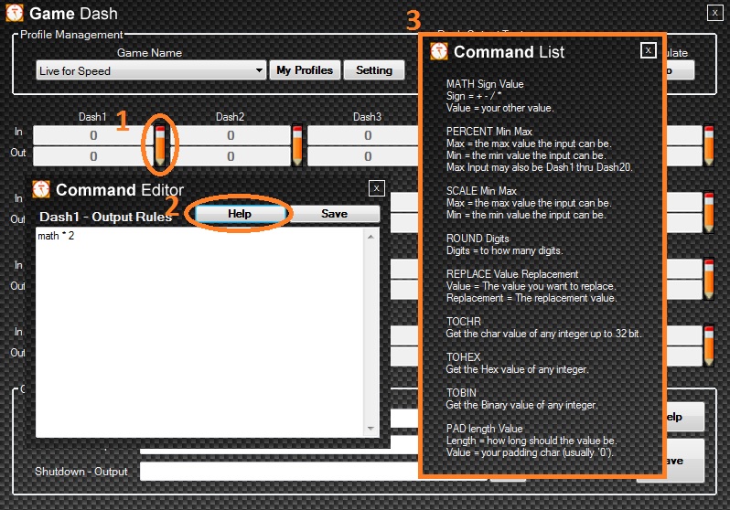Click the 'TOBIN' command entry

(x=461, y=393)
